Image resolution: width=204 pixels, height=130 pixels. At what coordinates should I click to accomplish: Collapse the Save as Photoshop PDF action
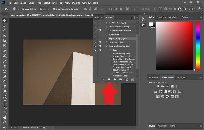[106, 46]
